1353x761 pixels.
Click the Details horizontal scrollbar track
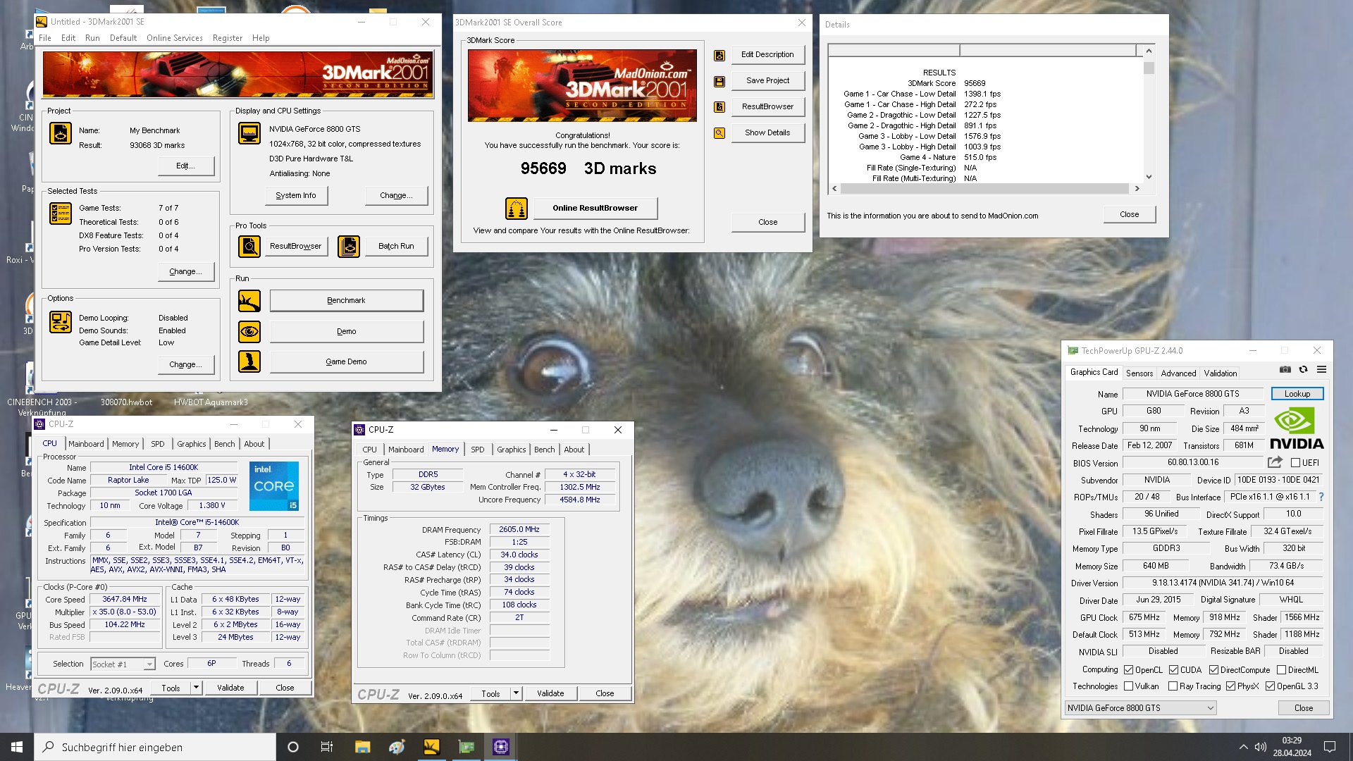click(x=984, y=189)
